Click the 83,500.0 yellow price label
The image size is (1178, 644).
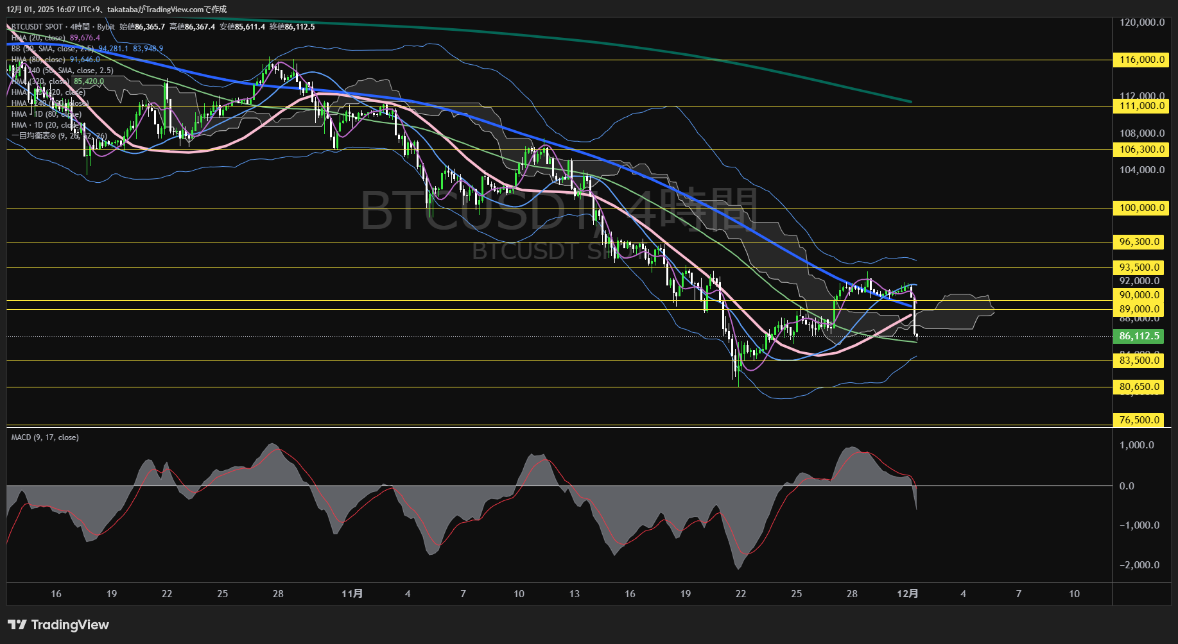click(x=1140, y=360)
